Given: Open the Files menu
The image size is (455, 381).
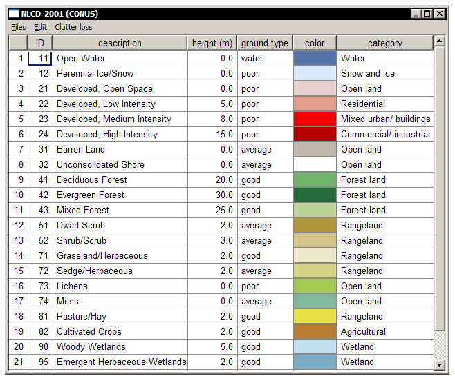Looking at the screenshot, I should point(19,27).
